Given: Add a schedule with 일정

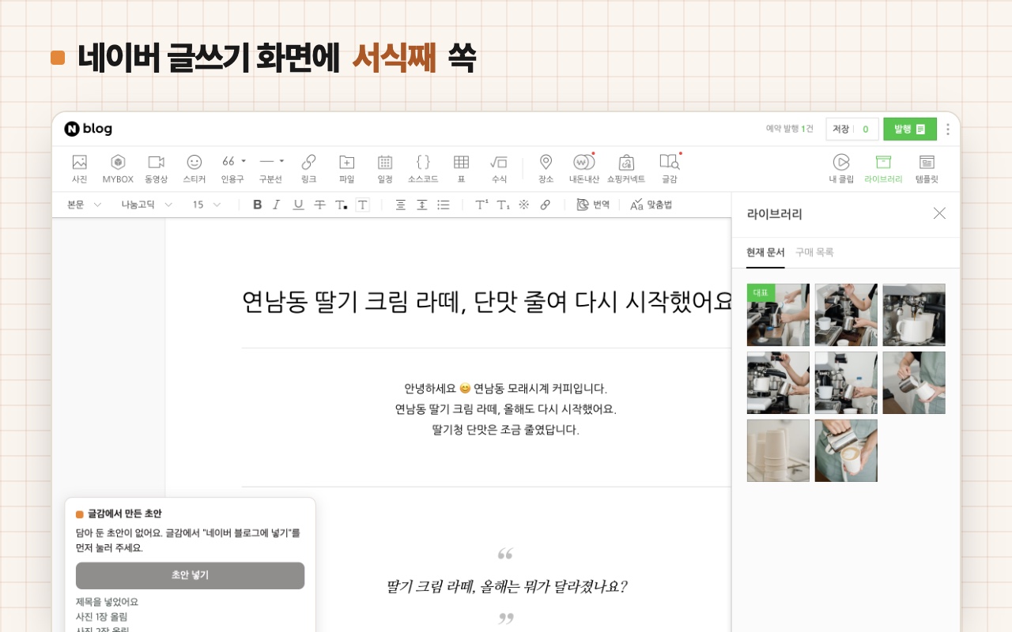Looking at the screenshot, I should 385,168.
